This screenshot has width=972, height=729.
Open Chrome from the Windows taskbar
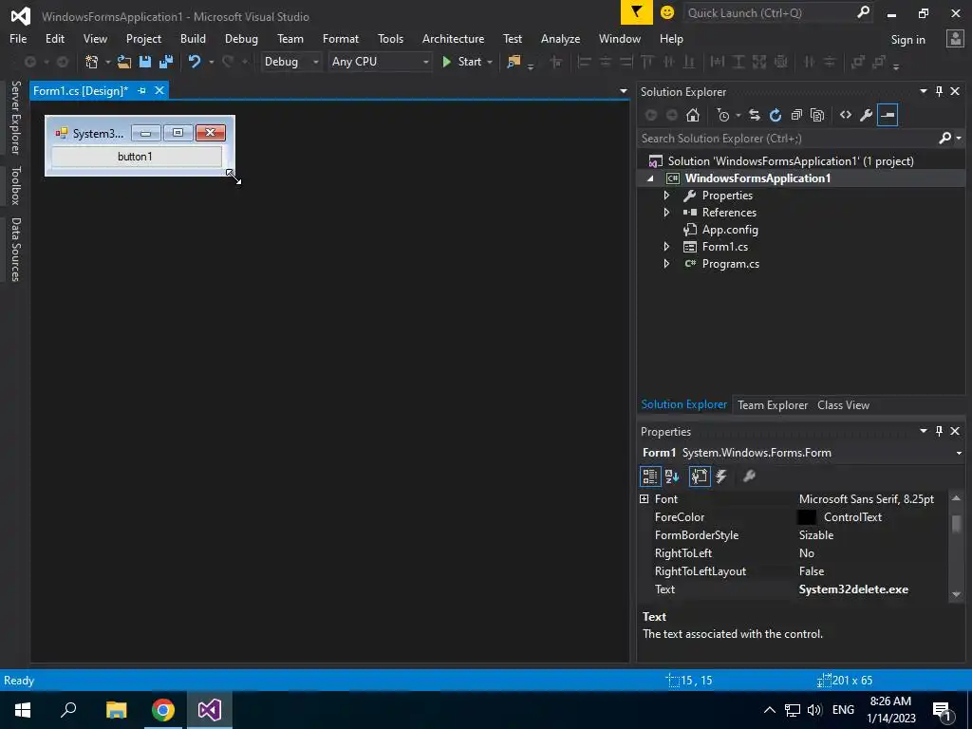[163, 710]
